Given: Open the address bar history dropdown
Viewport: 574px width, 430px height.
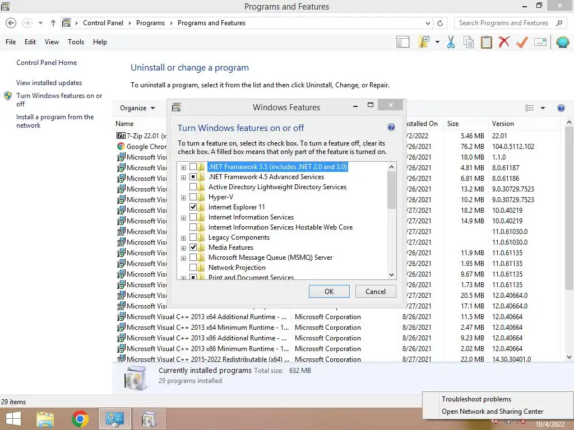Looking at the screenshot, I should 428,23.
